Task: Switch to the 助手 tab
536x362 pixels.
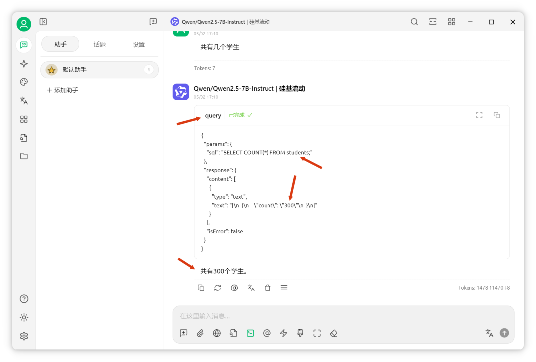Action: (x=60, y=44)
